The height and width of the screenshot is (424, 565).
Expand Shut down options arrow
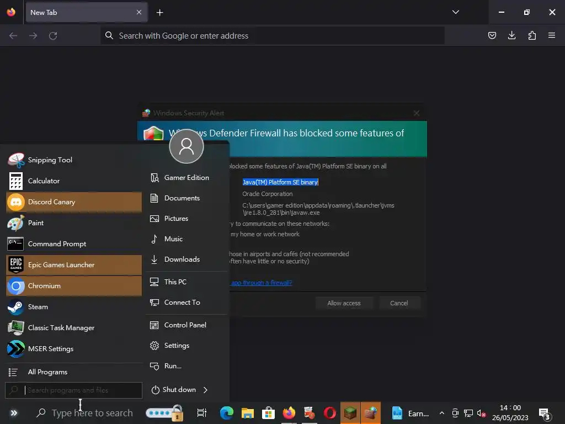205,390
